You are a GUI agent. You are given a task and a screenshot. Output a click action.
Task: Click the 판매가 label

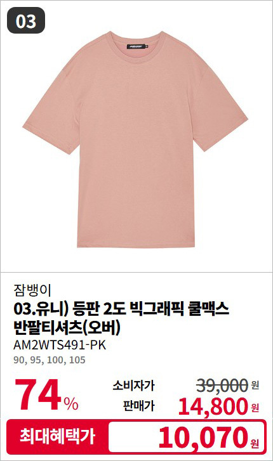(138, 405)
